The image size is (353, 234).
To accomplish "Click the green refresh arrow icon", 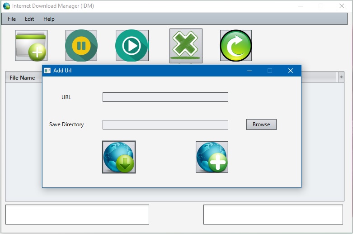I will pos(236,46).
